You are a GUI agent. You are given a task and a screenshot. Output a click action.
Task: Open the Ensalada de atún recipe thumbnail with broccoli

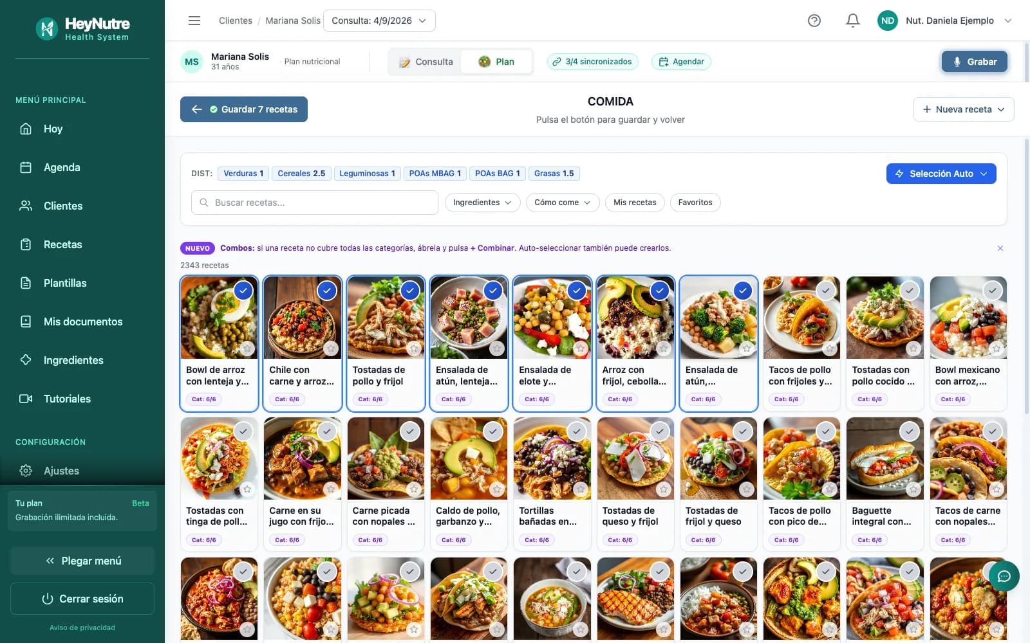pos(718,318)
